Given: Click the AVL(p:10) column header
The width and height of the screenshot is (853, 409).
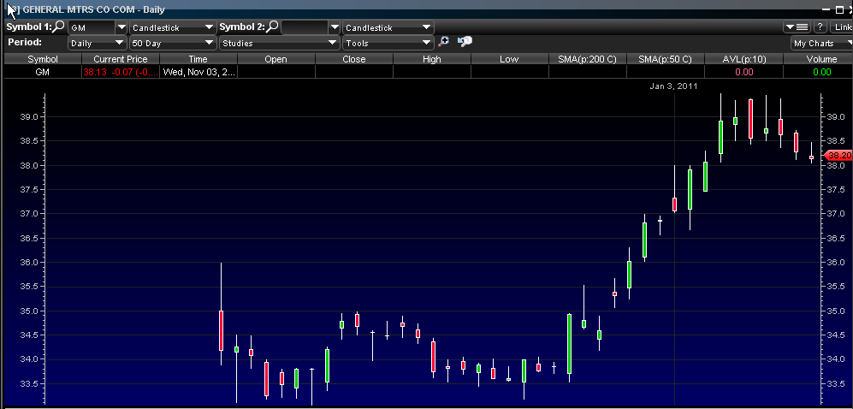Looking at the screenshot, I should [743, 59].
